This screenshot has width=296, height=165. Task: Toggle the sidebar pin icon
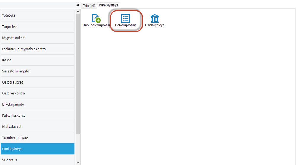click(x=78, y=5)
